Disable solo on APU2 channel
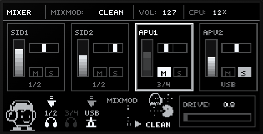 (x=245, y=72)
